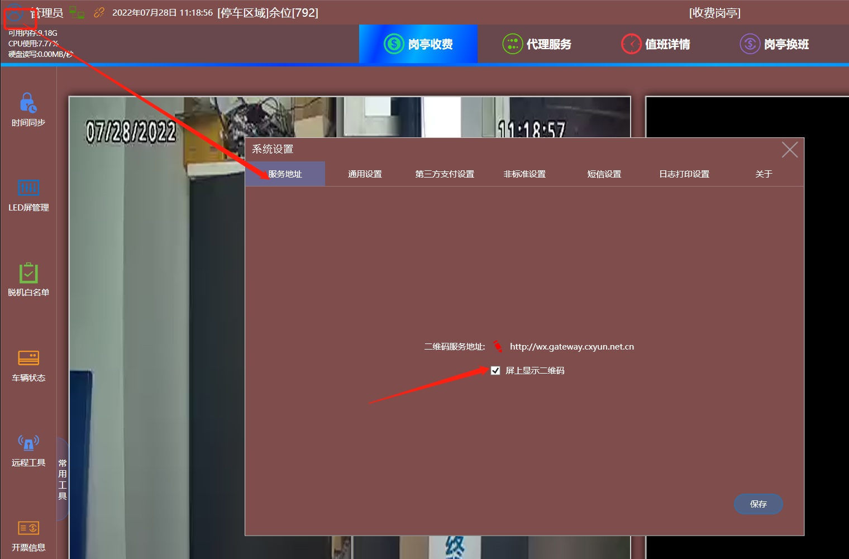Open the system settings icon beside 管理员
This screenshot has width=849, height=559.
(16, 14)
